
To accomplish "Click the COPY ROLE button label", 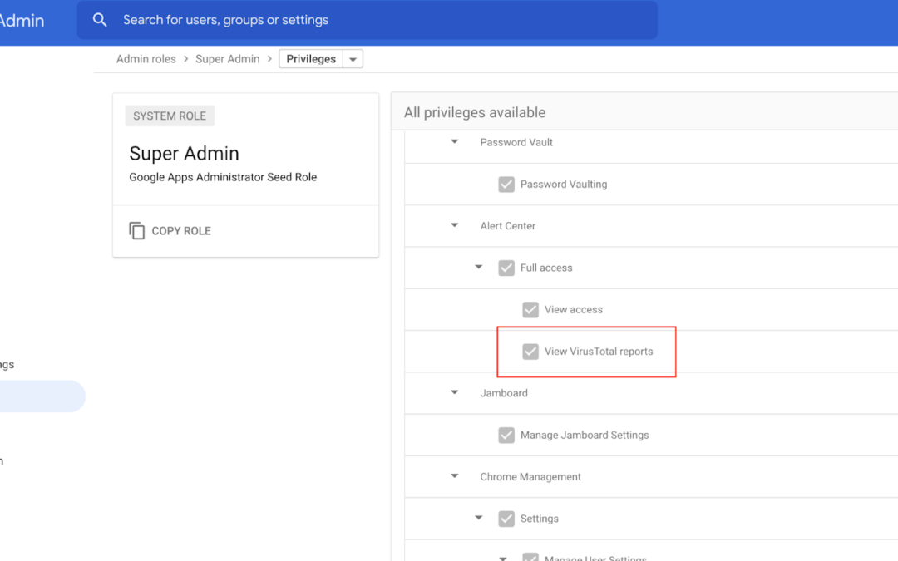I will coord(181,231).
